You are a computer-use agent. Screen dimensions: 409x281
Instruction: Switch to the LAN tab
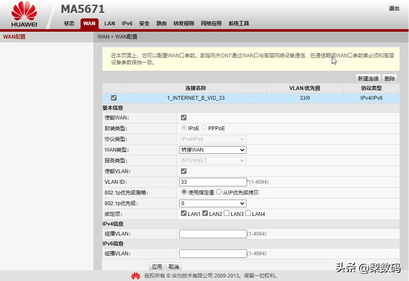109,24
